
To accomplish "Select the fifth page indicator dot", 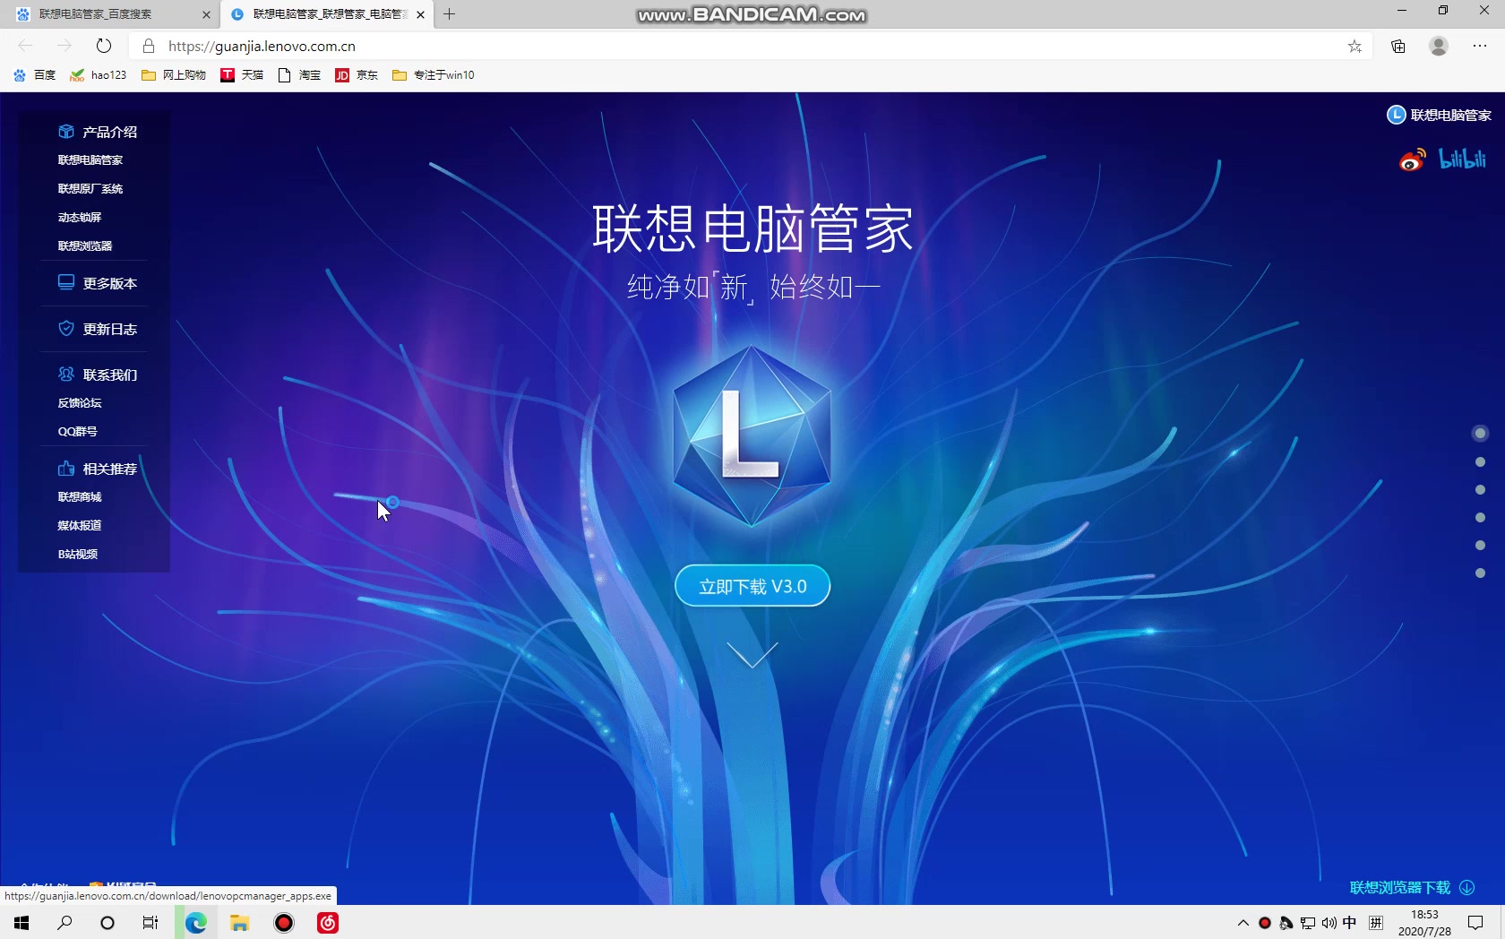I will tap(1480, 546).
